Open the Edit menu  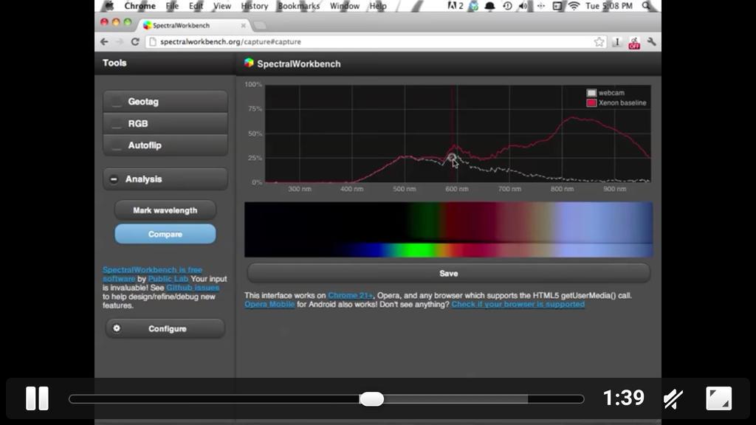pos(196,6)
